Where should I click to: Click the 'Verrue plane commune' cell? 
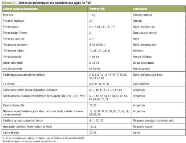click(15, 45)
